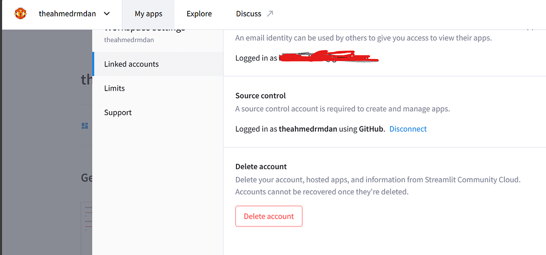The width and height of the screenshot is (546, 255).
Task: Click the bold GitHub provider text
Action: click(x=371, y=129)
